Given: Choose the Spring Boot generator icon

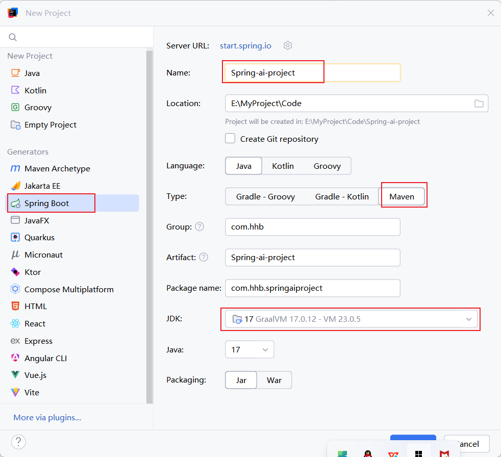Looking at the screenshot, I should [x=15, y=203].
